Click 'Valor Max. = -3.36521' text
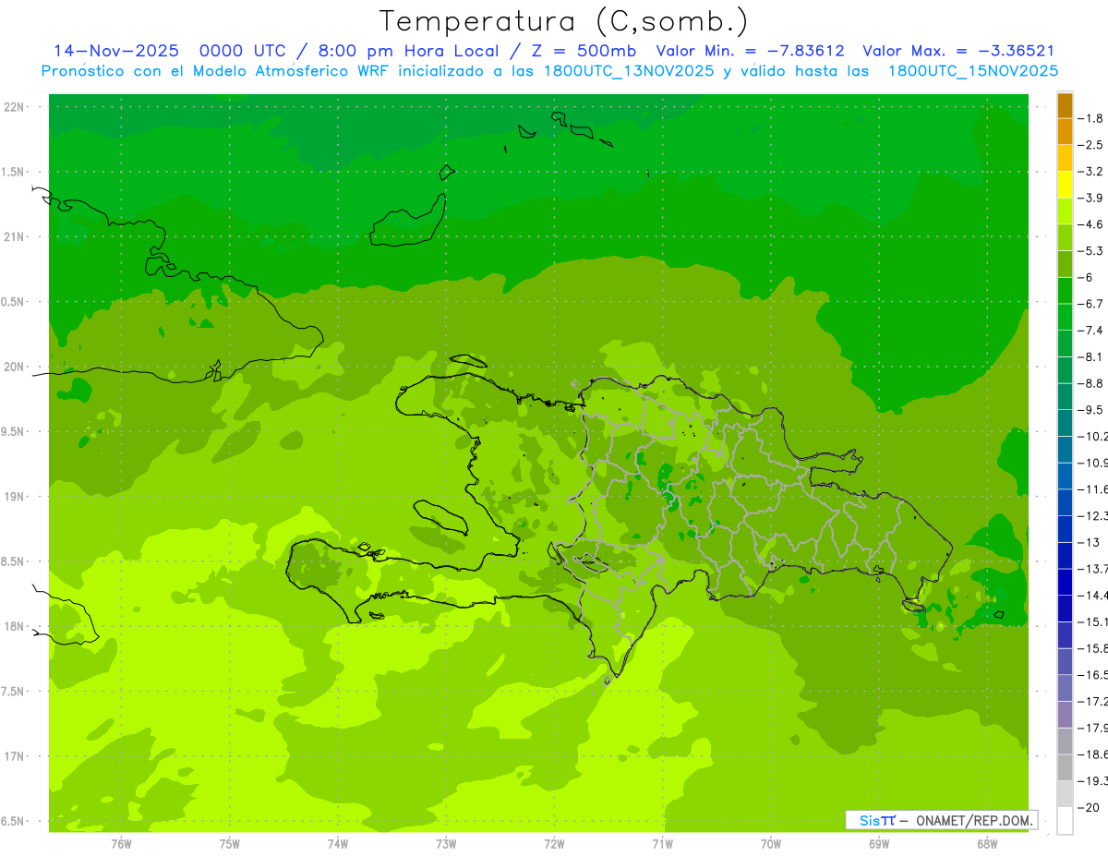1108x856 pixels. click(x=958, y=51)
